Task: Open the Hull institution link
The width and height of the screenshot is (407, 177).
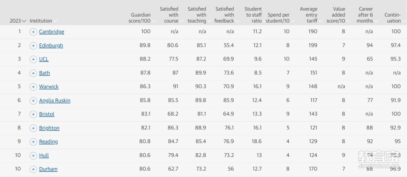Action: coord(44,155)
